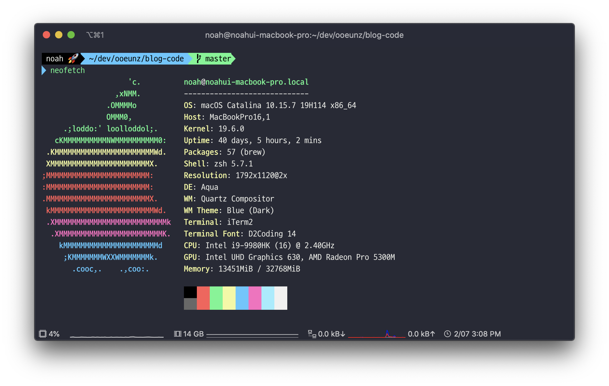Screen dimensions: 609x386
Task: Click the git branch icon before master
Action: pos(199,58)
